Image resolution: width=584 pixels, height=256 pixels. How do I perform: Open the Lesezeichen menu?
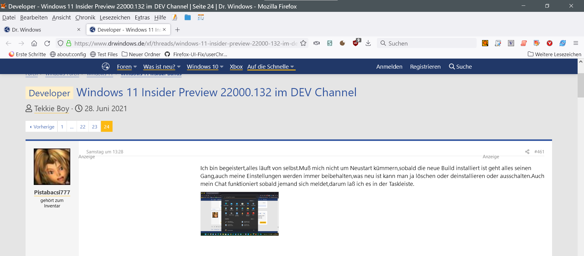(x=115, y=18)
